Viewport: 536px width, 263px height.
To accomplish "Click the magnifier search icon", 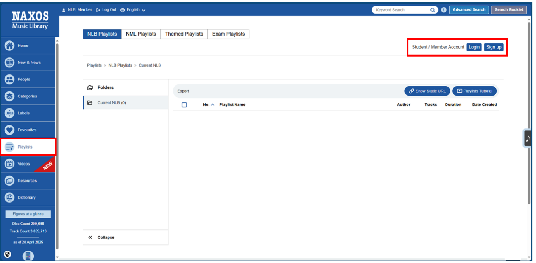I will click(433, 10).
